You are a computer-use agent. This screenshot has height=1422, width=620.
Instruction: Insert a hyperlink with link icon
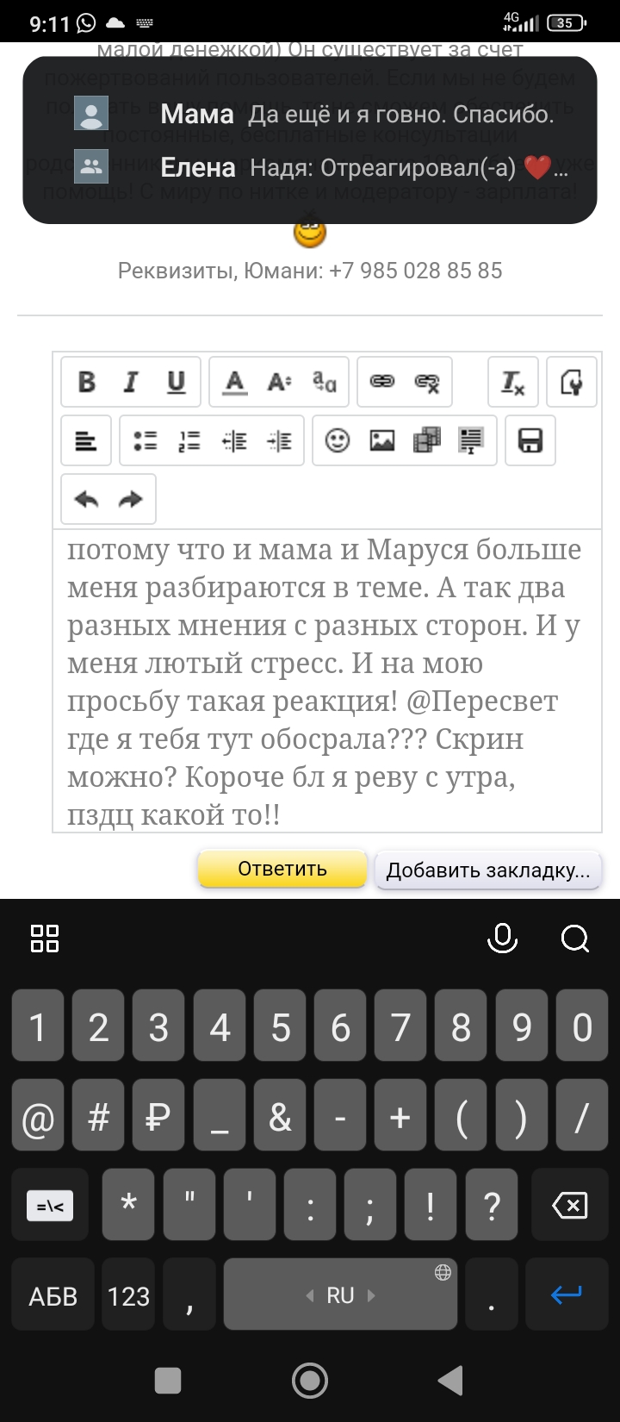[x=382, y=382]
